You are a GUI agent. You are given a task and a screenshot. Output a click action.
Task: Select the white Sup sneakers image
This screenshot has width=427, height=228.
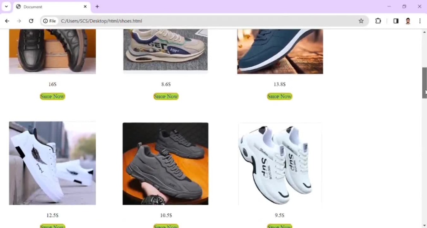point(280,164)
